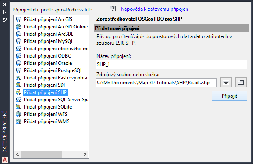253x164 pixels.
Task: Click the horizontal scrollbar thumb in list
Action: (41, 155)
